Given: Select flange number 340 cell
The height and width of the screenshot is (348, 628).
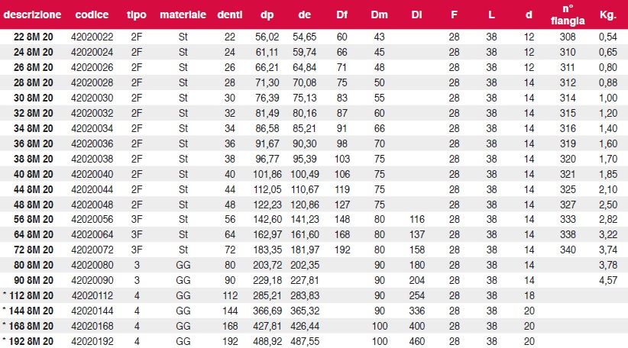Looking at the screenshot, I should click(568, 250).
